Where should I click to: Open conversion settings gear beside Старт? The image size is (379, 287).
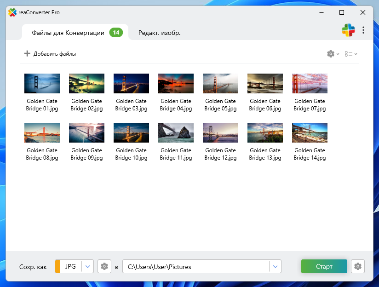coord(357,266)
